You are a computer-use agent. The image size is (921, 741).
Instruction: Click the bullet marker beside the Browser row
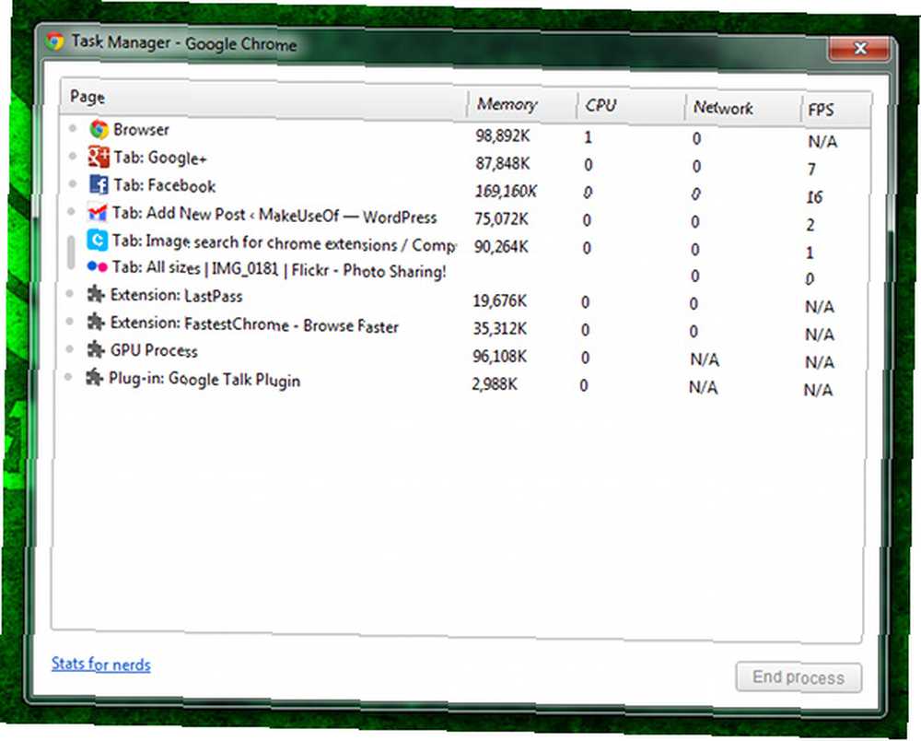[73, 128]
